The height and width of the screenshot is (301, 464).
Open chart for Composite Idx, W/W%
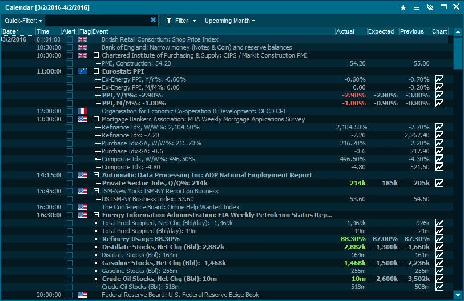coord(439,159)
